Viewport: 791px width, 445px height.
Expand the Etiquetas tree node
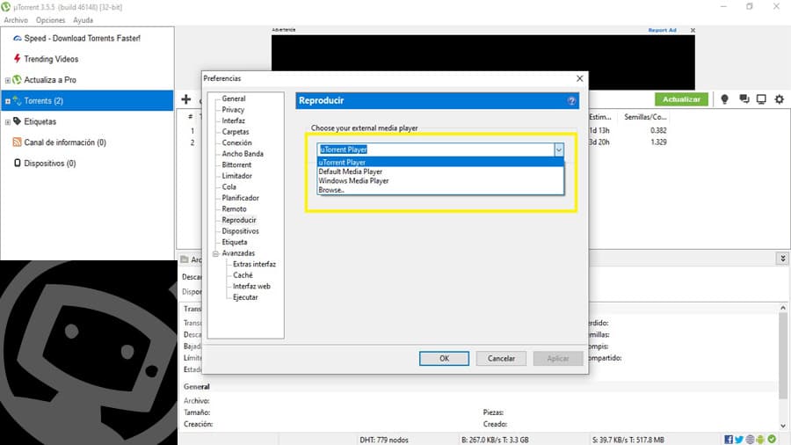point(8,122)
